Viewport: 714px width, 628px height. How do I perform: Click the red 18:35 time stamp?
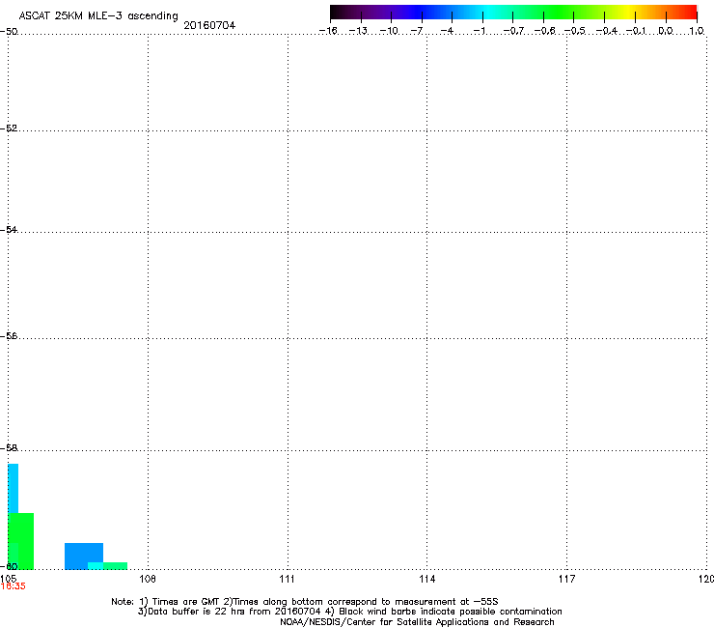[13, 586]
